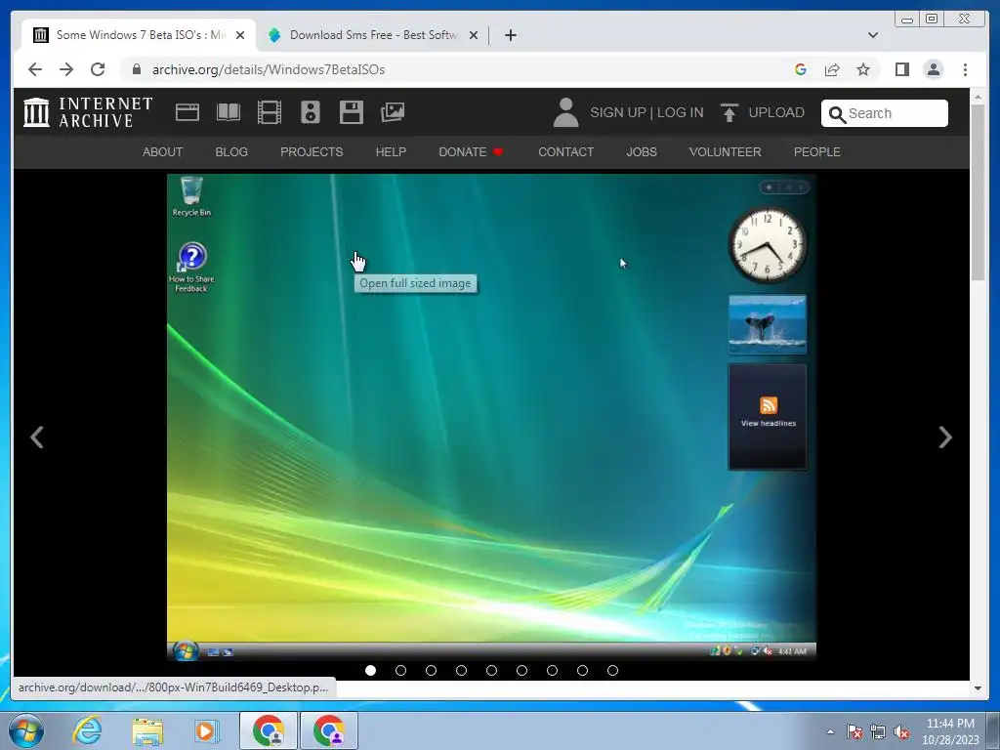Click the SIGN UP link
1000x750 pixels.
pos(618,112)
